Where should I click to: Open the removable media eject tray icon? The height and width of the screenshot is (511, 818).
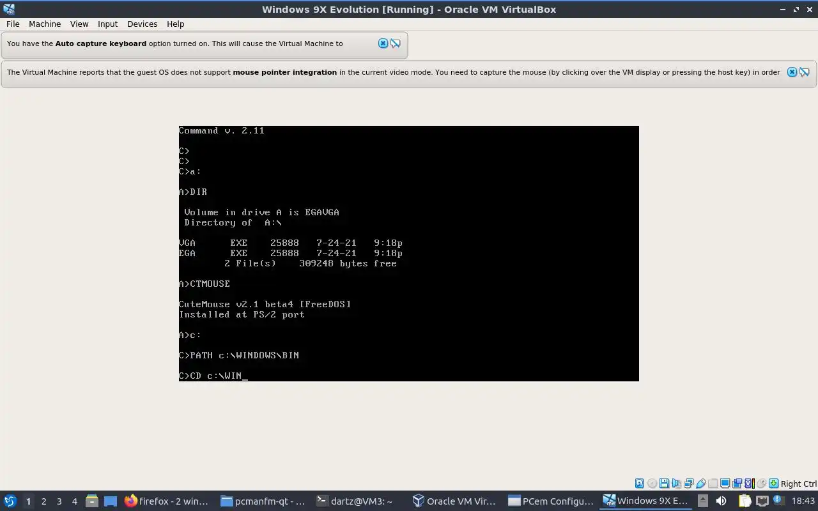click(x=703, y=501)
